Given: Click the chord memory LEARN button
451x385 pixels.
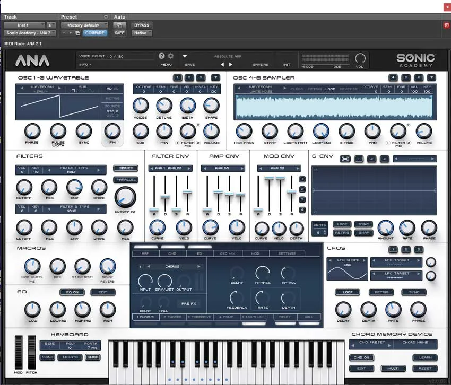Looking at the screenshot, I should (x=425, y=357).
